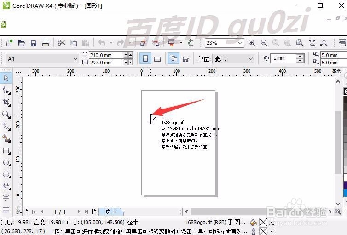Click vertical scrollbar down arrow
This screenshot has width=347, height=235.
click(338, 204)
